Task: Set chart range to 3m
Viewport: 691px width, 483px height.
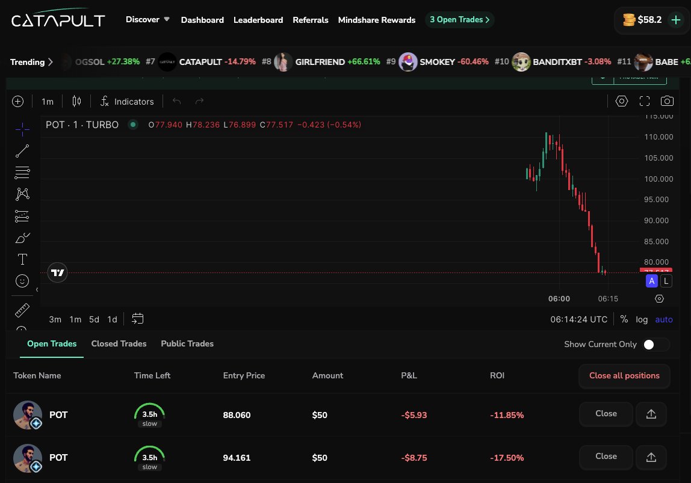Action: 55,319
